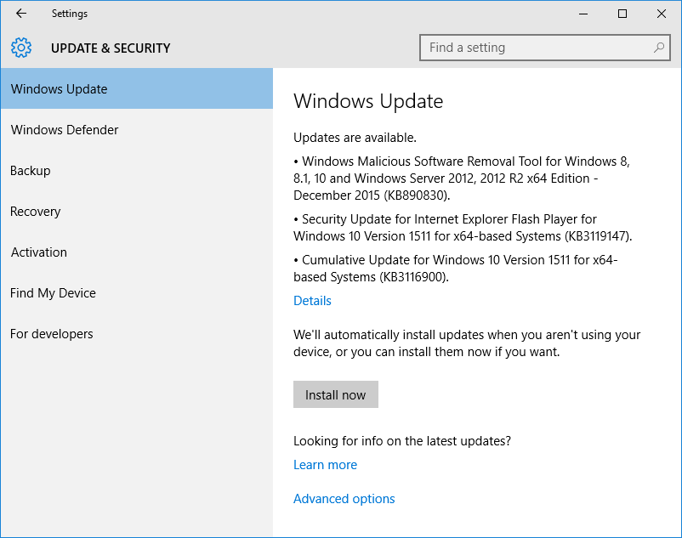Click 'Updates are available.' text

(355, 138)
